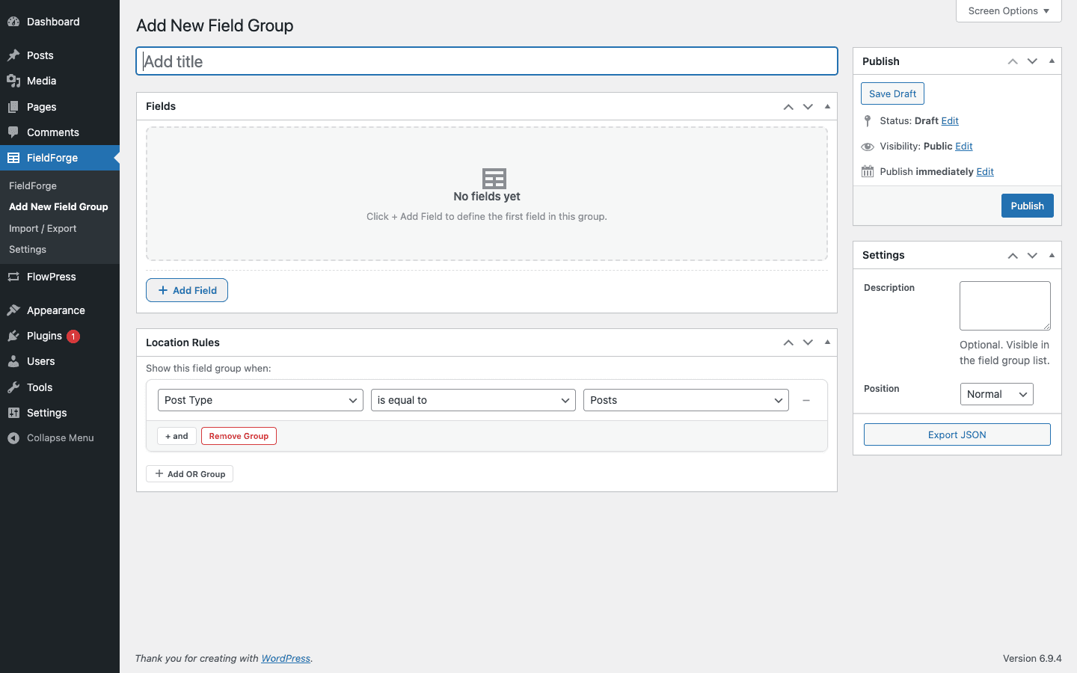Viewport: 1077px width, 673px height.
Task: Click the '+ and' rule button
Action: click(177, 436)
